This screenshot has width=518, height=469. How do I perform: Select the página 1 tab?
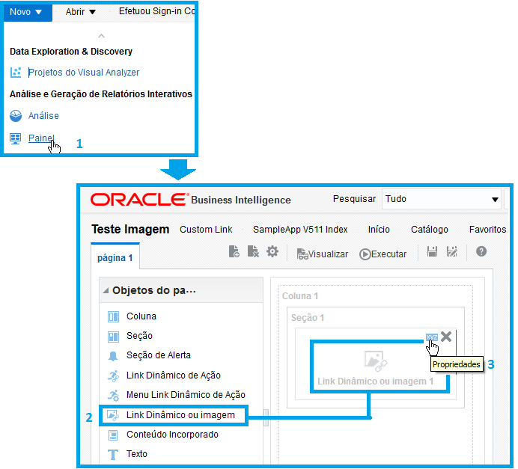coord(115,257)
